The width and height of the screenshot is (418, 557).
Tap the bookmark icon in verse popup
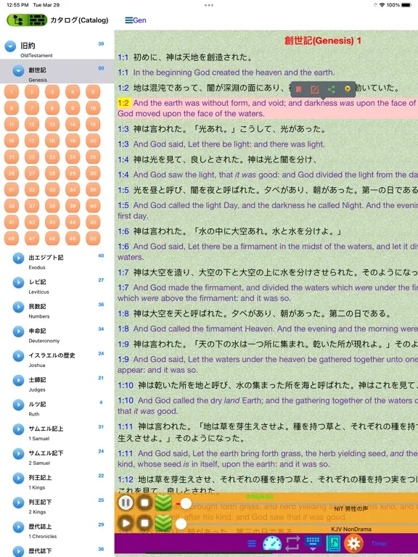pos(298,89)
